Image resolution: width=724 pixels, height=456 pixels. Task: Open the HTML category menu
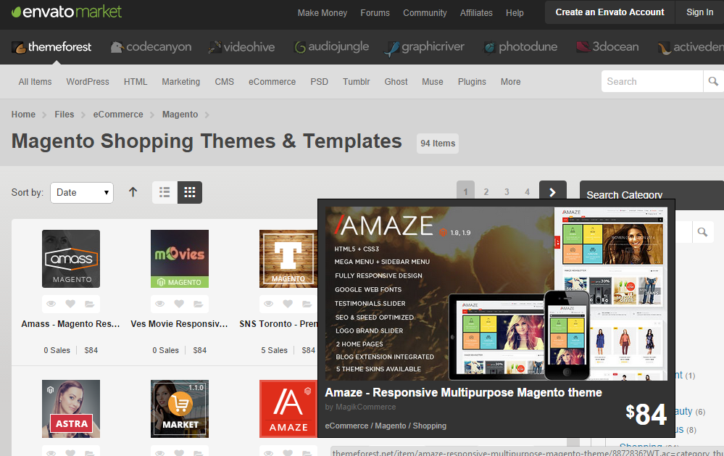pos(136,82)
